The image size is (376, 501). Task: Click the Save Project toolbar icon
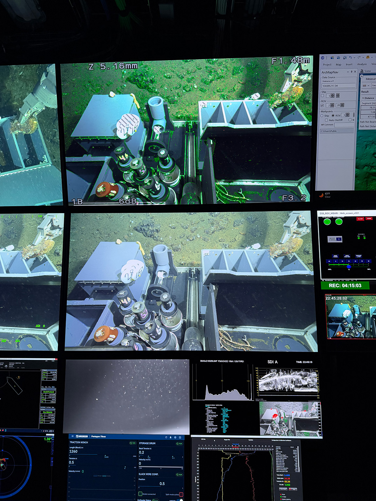pyautogui.click(x=345, y=58)
